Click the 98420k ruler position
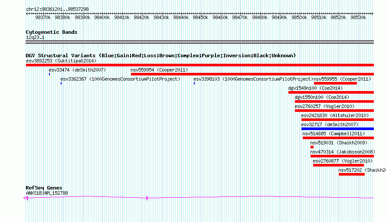 [141, 17]
